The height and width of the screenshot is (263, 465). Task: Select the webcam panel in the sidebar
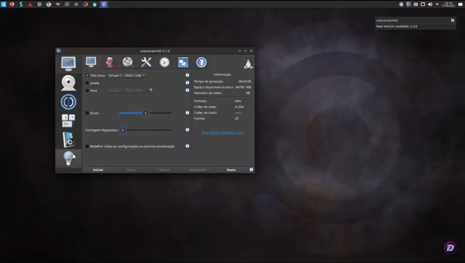point(68,83)
